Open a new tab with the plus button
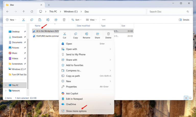This screenshot has width=196, height=117. point(49,5)
